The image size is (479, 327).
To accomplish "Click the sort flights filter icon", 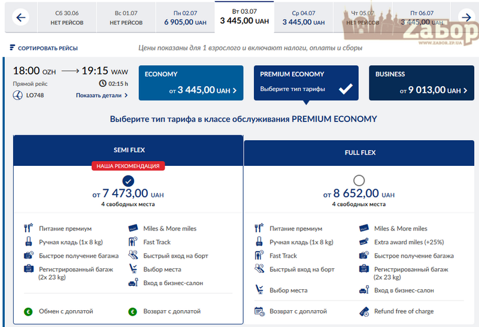I will (13, 48).
